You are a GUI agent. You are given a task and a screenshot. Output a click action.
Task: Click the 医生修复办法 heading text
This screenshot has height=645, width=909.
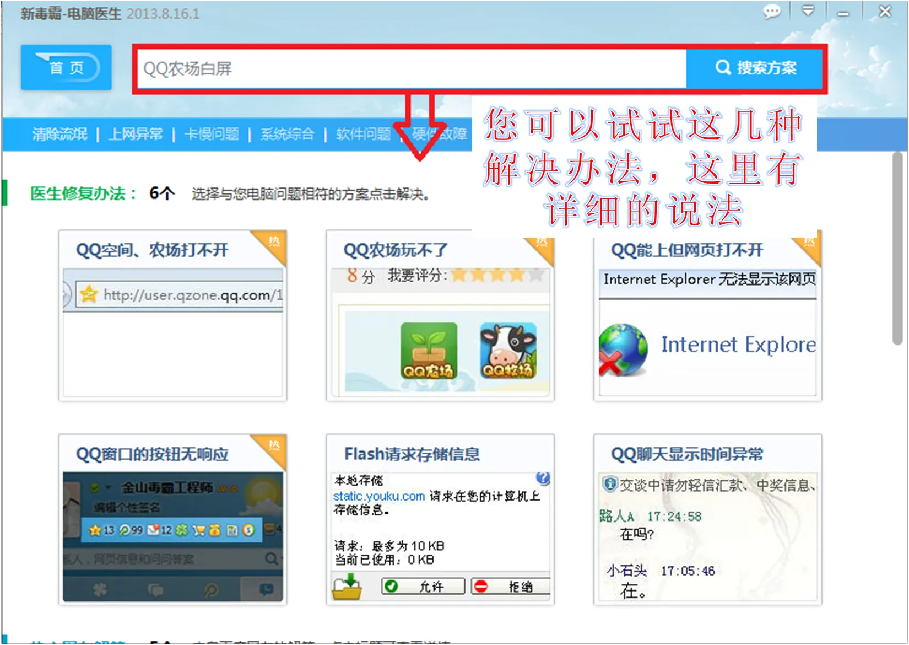pyautogui.click(x=84, y=193)
